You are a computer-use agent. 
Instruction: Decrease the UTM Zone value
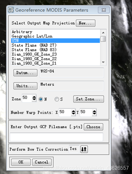pos(34,100)
